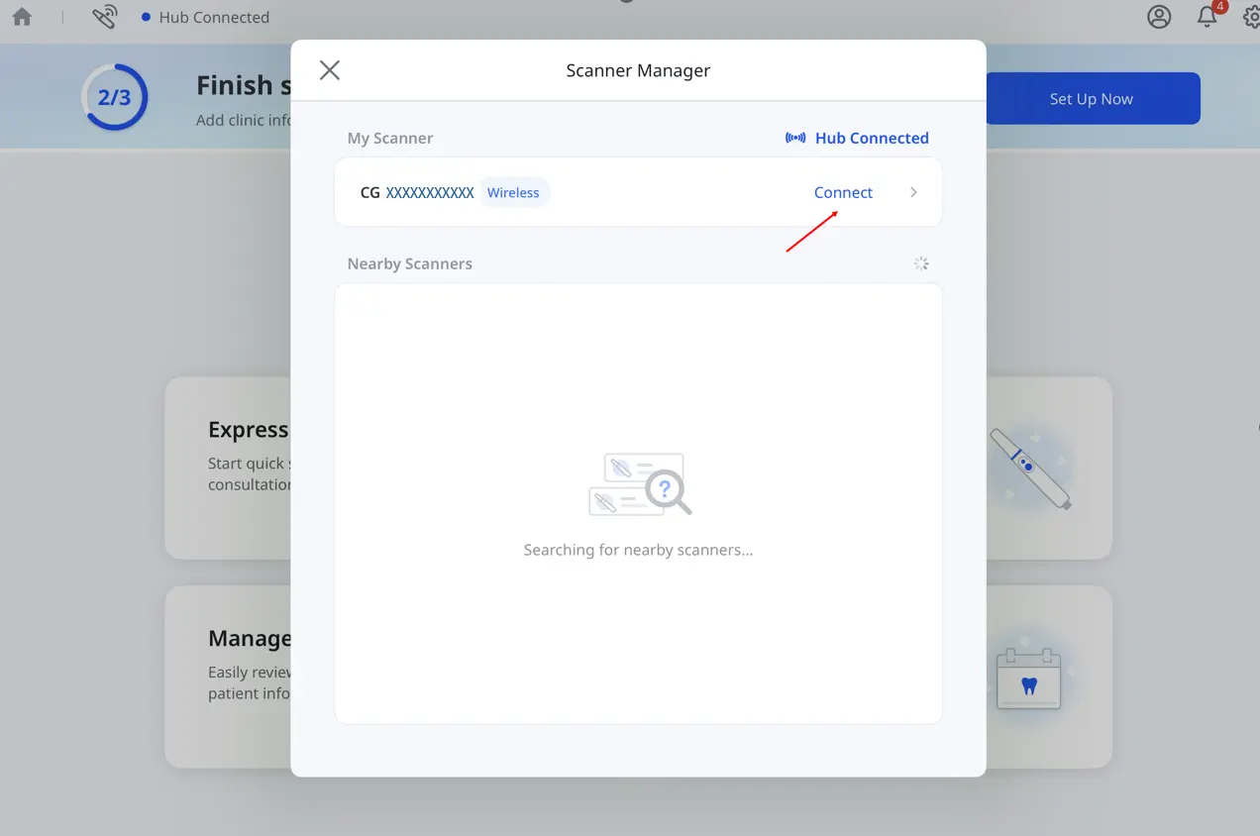Go to the Home icon
Screen dimensions: 1260x836
[x=22, y=17]
